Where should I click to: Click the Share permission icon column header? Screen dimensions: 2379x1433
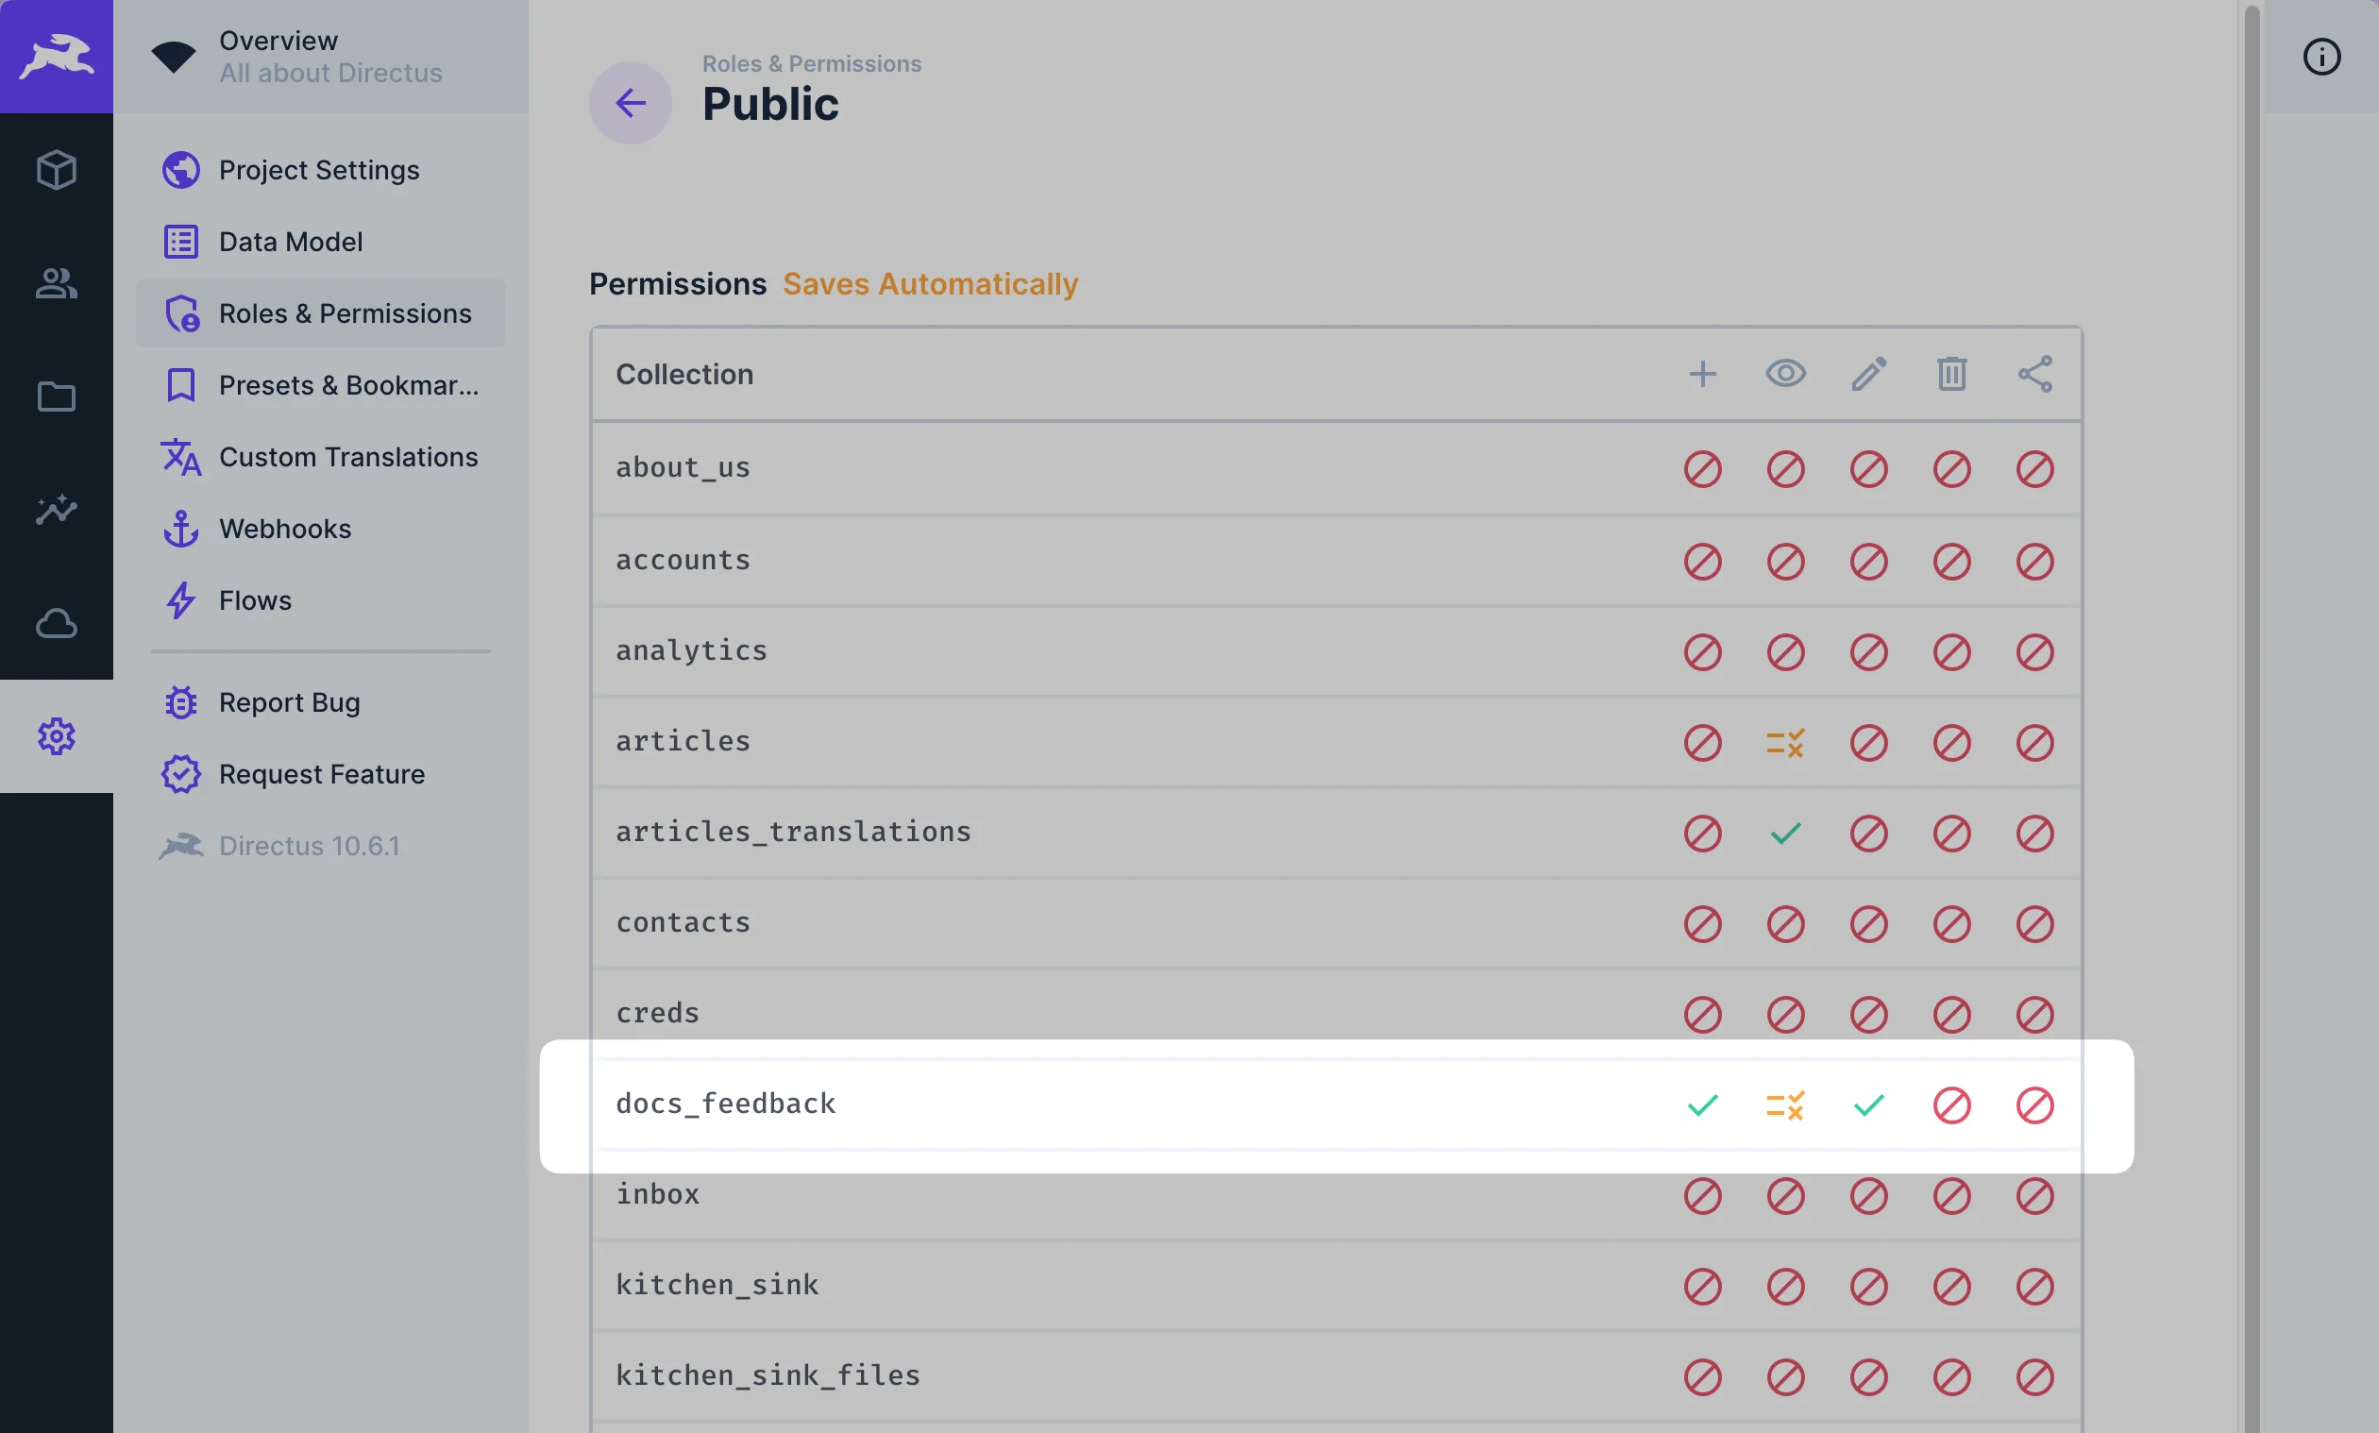[2033, 372]
